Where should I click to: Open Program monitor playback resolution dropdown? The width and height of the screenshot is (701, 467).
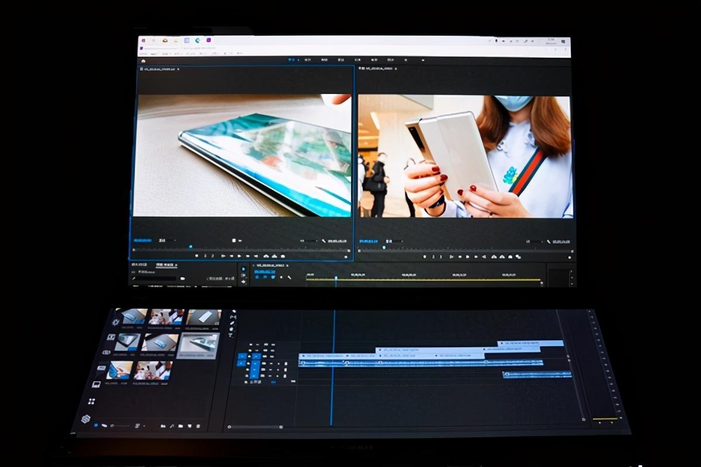pyautogui.click(x=533, y=241)
